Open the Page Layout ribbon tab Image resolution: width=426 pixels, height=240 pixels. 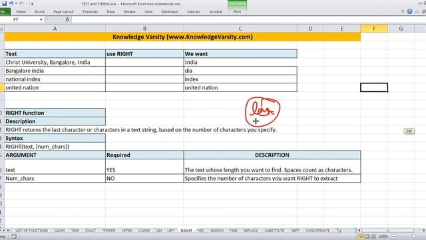pyautogui.click(x=63, y=12)
